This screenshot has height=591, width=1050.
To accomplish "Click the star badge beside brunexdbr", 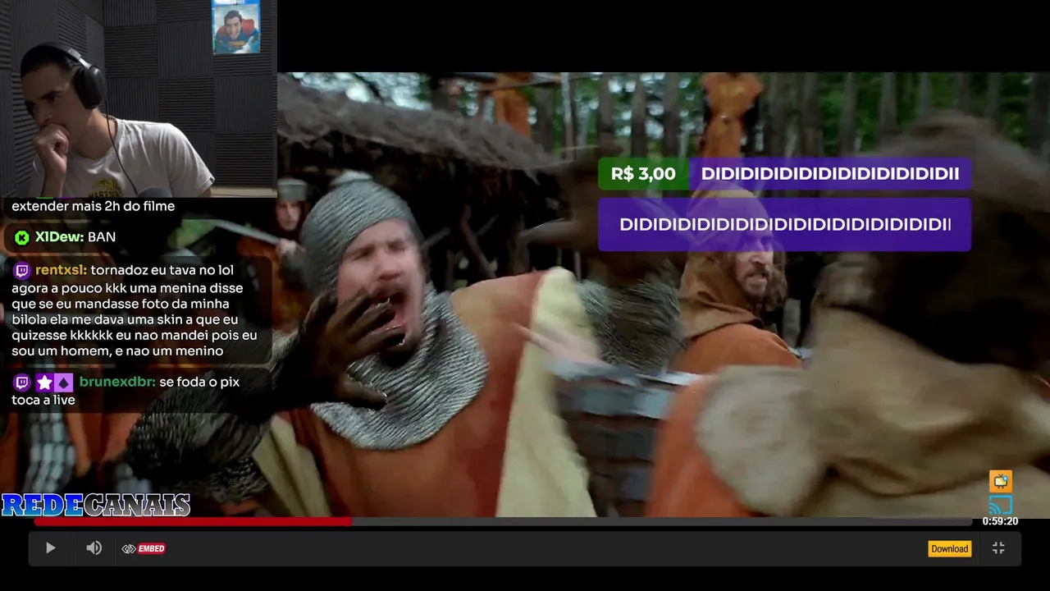I will tap(43, 383).
